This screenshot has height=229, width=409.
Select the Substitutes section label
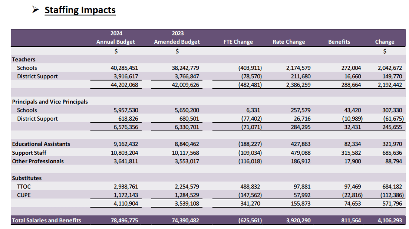(27, 178)
